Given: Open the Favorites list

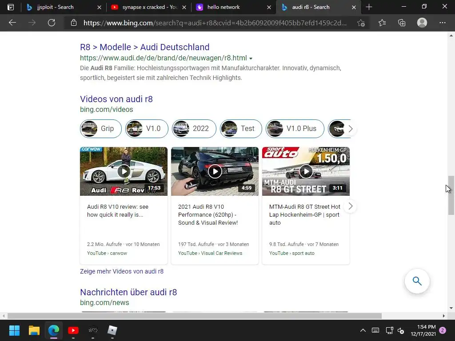Looking at the screenshot, I should click(x=382, y=23).
